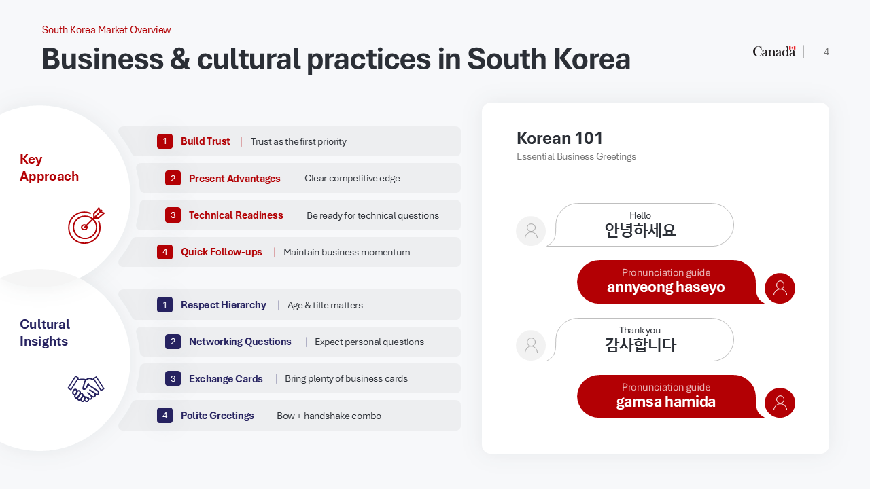Viewport: 870px width, 489px height.
Task: Click the Korean 101 heading
Action: 559,139
